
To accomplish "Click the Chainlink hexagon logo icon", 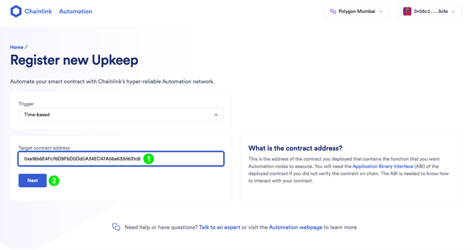I will coord(16,11).
